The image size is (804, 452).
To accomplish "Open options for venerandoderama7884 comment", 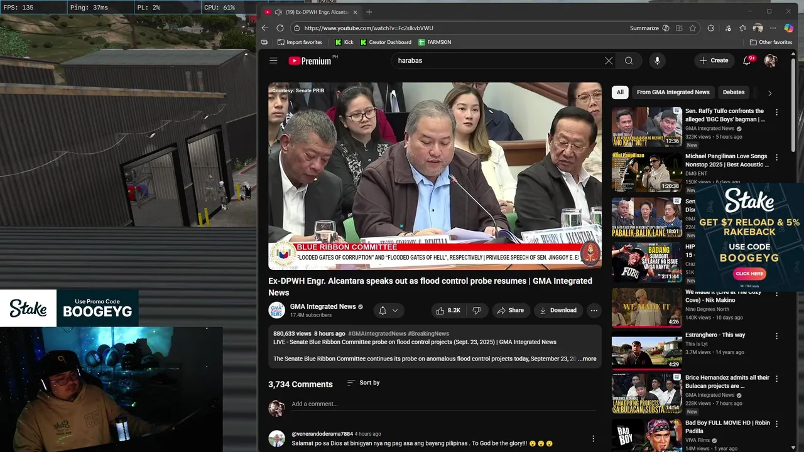I will pyautogui.click(x=593, y=438).
